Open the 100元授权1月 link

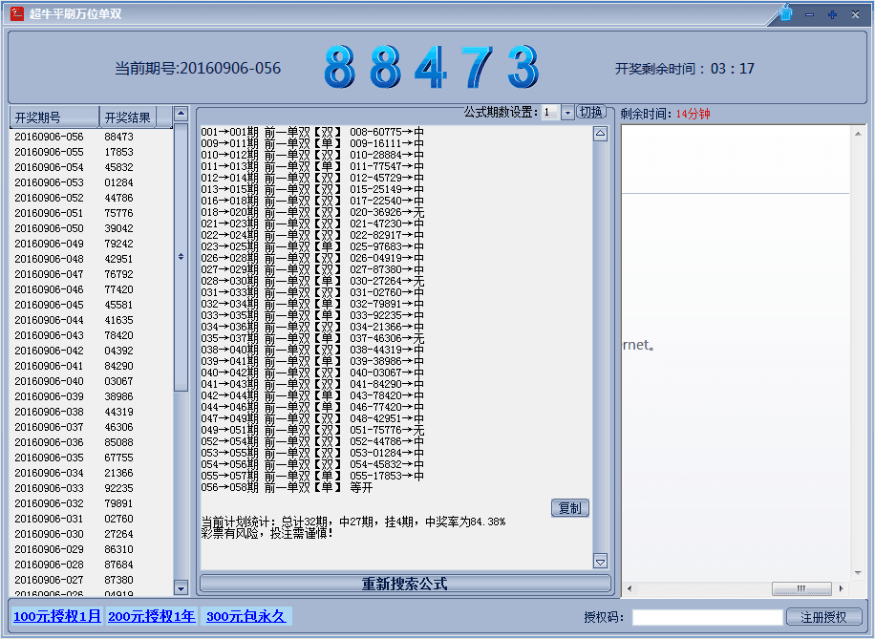tap(57, 616)
